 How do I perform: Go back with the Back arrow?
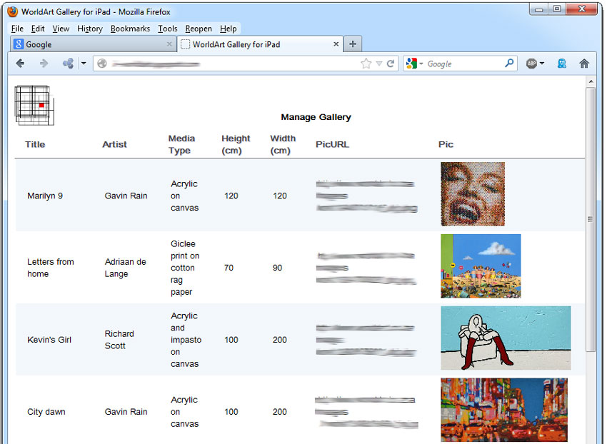[20, 63]
